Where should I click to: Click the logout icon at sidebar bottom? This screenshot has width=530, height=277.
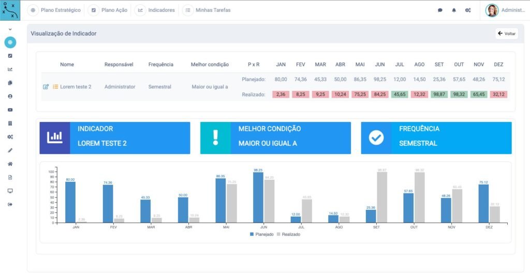[10, 204]
